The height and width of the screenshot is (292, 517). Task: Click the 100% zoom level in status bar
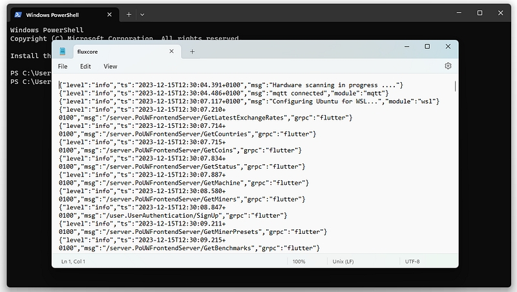coord(299,262)
